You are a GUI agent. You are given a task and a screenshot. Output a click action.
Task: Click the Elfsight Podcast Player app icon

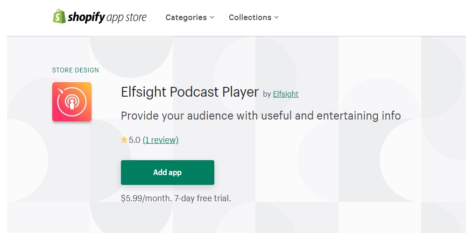(x=72, y=102)
